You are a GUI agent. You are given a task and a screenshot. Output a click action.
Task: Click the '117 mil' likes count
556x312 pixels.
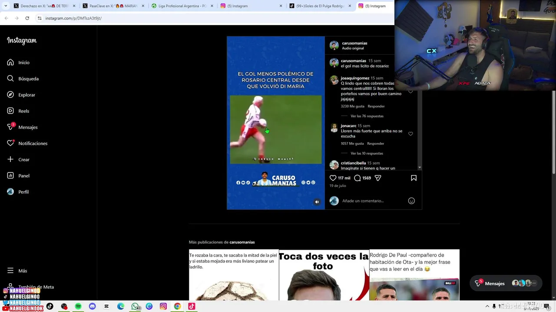tap(344, 178)
